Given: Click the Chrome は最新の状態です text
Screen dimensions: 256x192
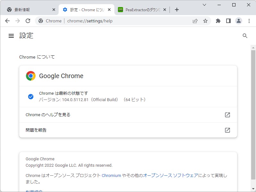Looking at the screenshot, I should [63, 93].
